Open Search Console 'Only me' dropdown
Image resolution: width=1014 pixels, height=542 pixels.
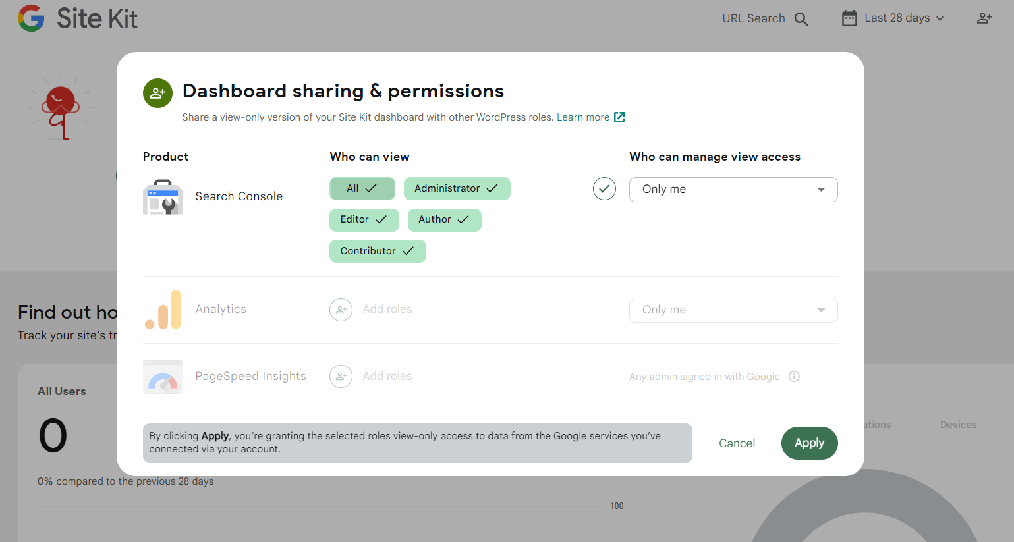pyautogui.click(x=733, y=190)
